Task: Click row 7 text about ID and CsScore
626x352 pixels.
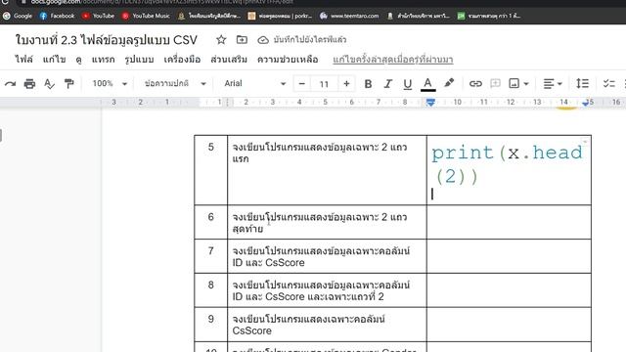Action: point(321,256)
